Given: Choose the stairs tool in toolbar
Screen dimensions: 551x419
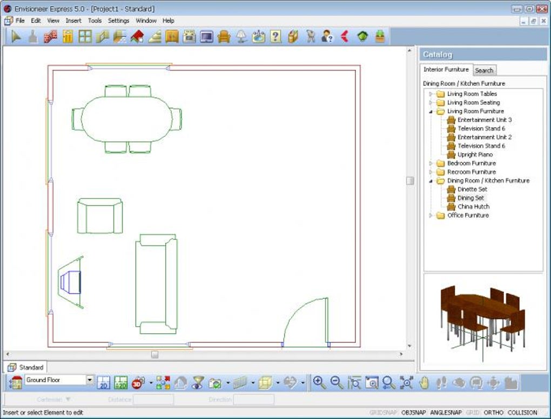Looking at the screenshot, I should pyautogui.click(x=154, y=37).
